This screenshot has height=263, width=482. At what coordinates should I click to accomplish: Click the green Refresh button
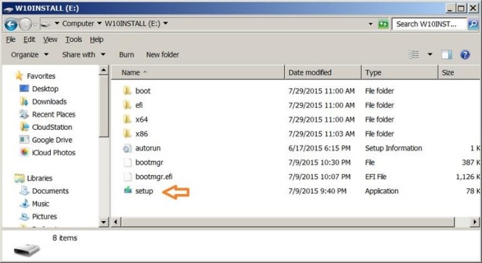[x=383, y=24]
